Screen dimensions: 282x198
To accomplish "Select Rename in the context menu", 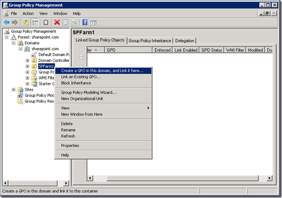I will 103,130.
